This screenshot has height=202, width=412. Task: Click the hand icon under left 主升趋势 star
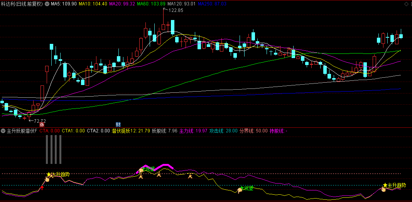(x=47, y=179)
